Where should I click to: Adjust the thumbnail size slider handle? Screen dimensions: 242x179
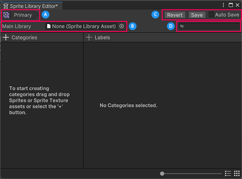tap(162, 174)
